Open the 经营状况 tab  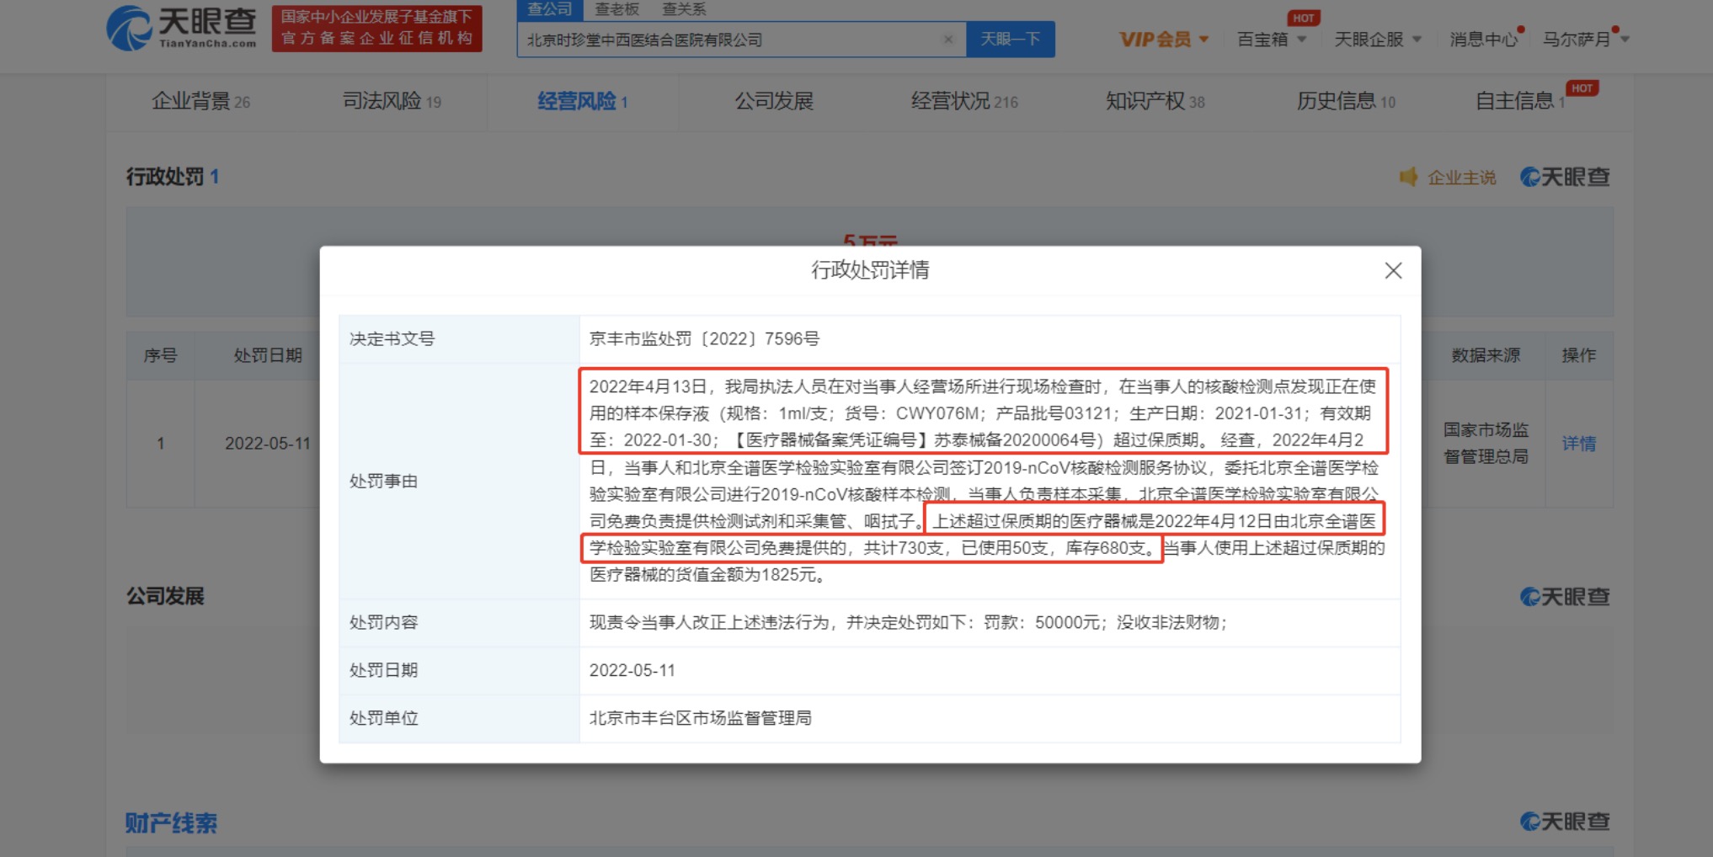point(964,102)
